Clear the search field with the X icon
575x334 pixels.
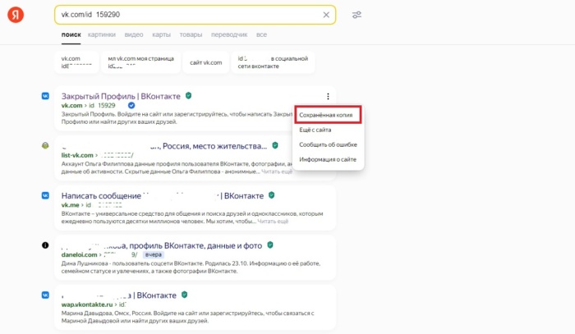pos(326,15)
